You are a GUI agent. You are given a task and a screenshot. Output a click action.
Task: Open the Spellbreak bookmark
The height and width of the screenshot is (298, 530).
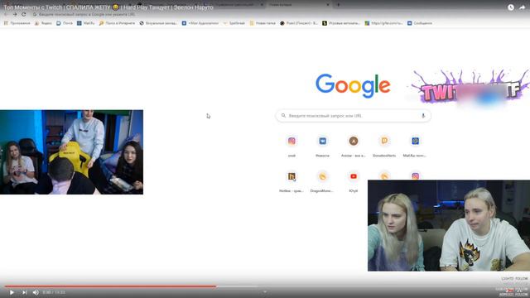click(x=234, y=23)
